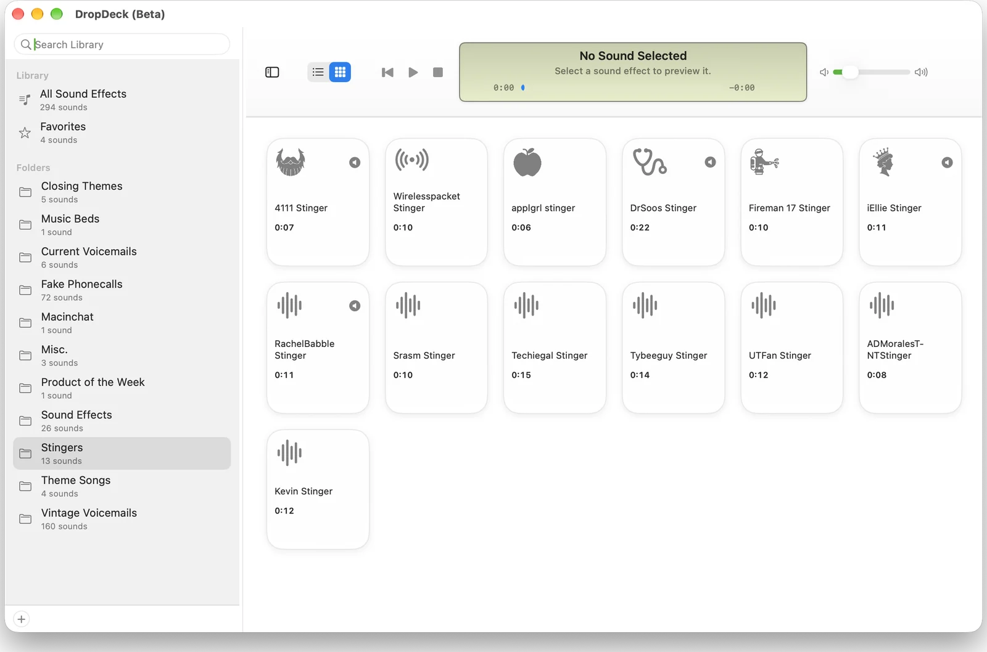Click the round badge on iEllie Stinger card
This screenshot has height=652, width=987.
coord(947,163)
